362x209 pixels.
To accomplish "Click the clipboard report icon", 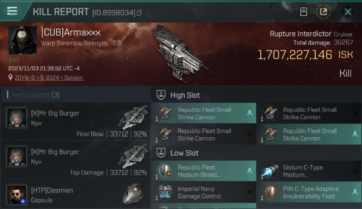I will [303, 12].
